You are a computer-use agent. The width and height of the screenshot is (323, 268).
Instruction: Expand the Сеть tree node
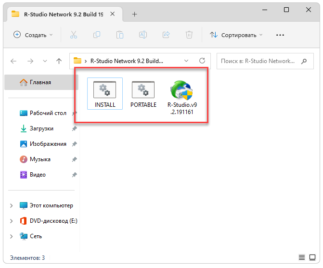[x=12, y=236]
